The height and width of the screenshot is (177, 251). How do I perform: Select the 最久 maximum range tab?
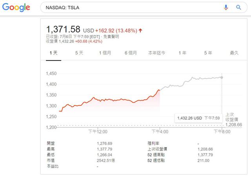(x=234, y=53)
